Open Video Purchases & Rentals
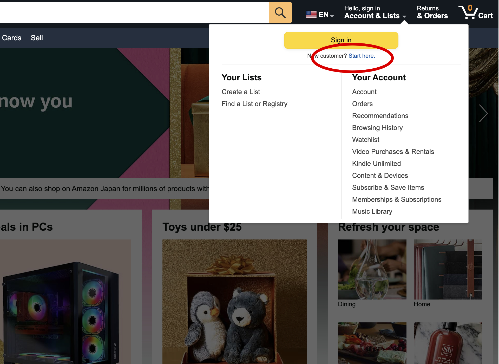The height and width of the screenshot is (364, 499). (393, 152)
